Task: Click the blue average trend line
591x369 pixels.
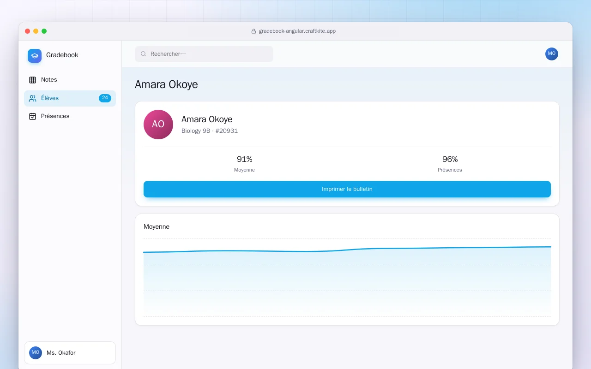Action: pos(347,250)
